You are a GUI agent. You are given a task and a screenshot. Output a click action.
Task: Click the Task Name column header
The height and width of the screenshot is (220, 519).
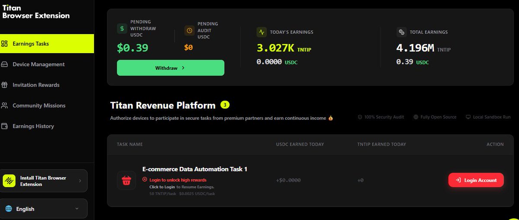(130, 144)
